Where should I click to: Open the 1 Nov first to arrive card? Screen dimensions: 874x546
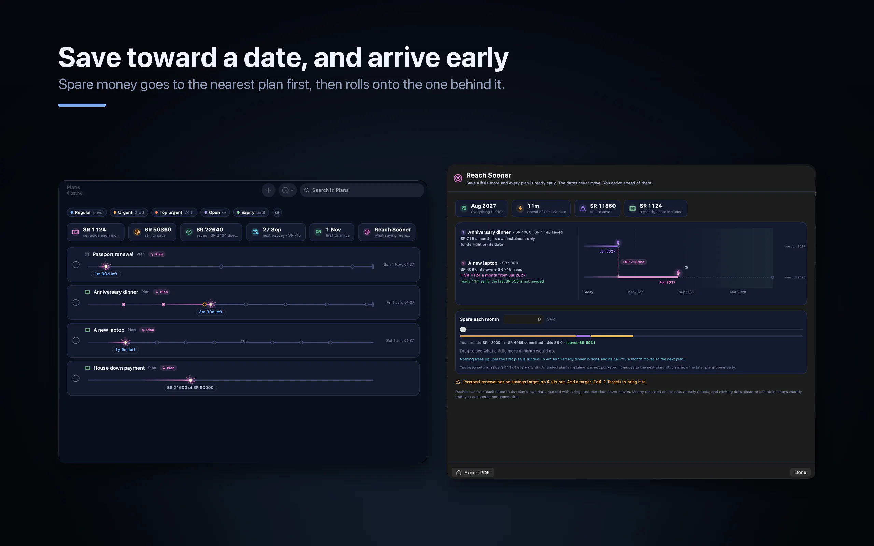(332, 232)
